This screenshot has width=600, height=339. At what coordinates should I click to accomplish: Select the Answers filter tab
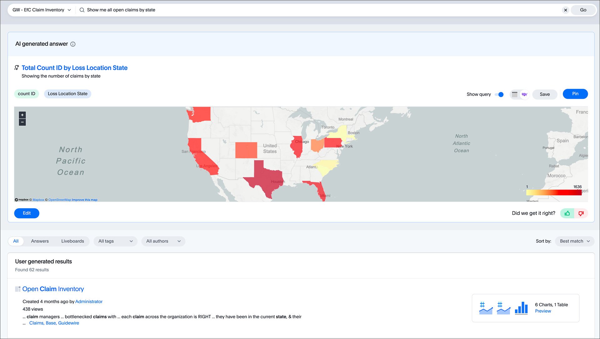[40, 241]
